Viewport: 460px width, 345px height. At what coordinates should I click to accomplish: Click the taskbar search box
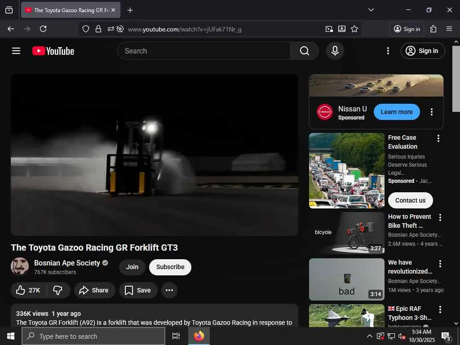click(x=93, y=336)
